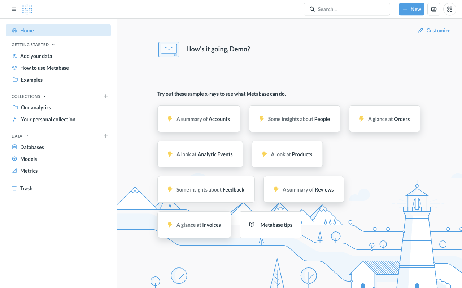
Task: Click the Customize link text
Action: pyautogui.click(x=438, y=31)
